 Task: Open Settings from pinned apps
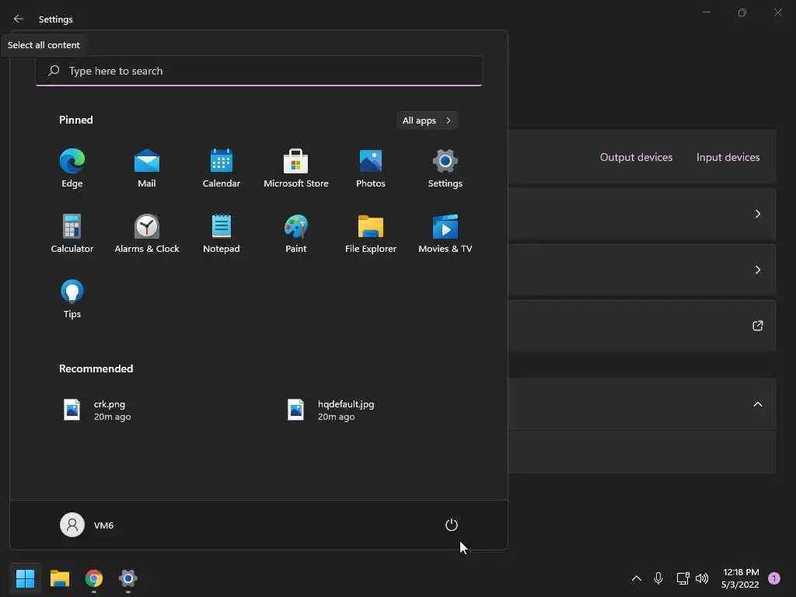445,169
